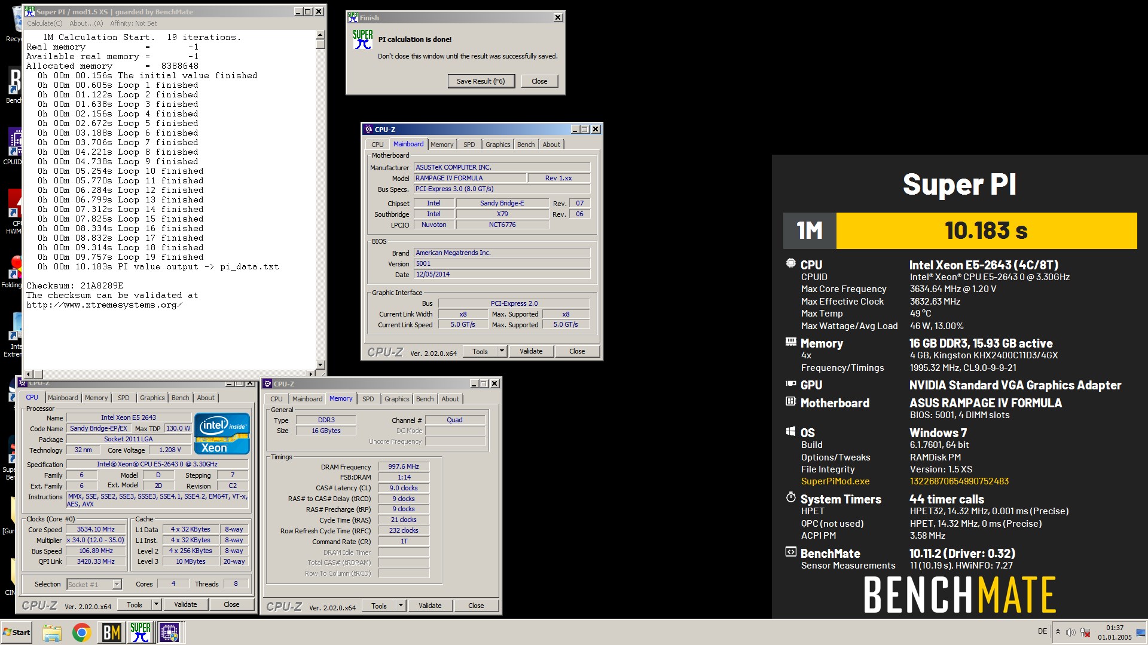Click Super PI vertical scrollbar up arrow
This screenshot has width=1148, height=645.
(x=320, y=35)
